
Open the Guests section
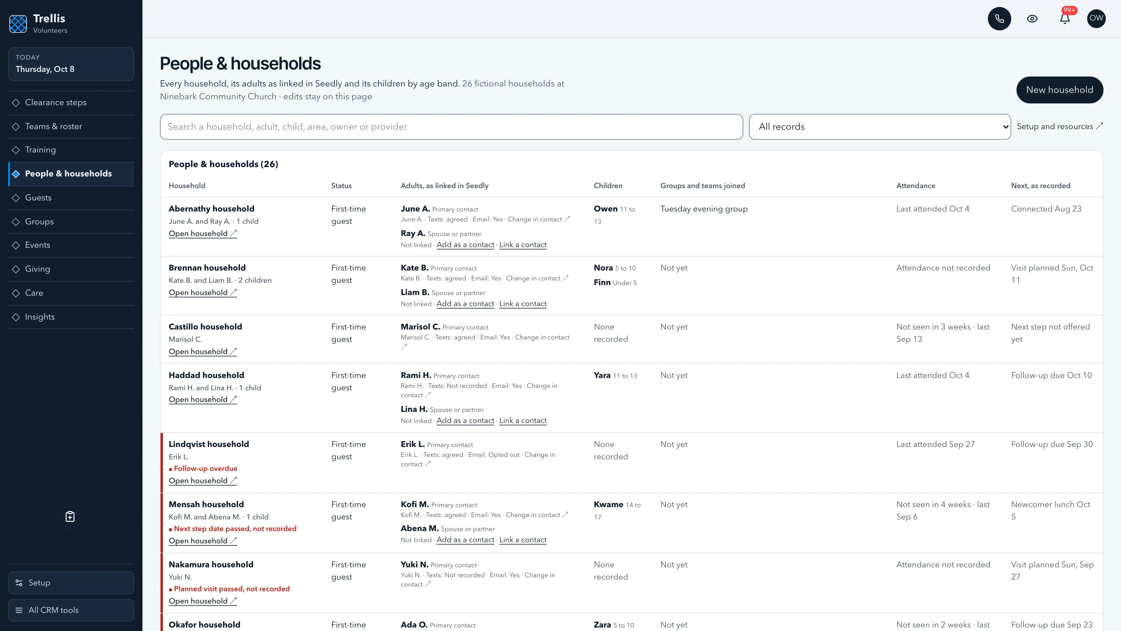click(x=71, y=198)
